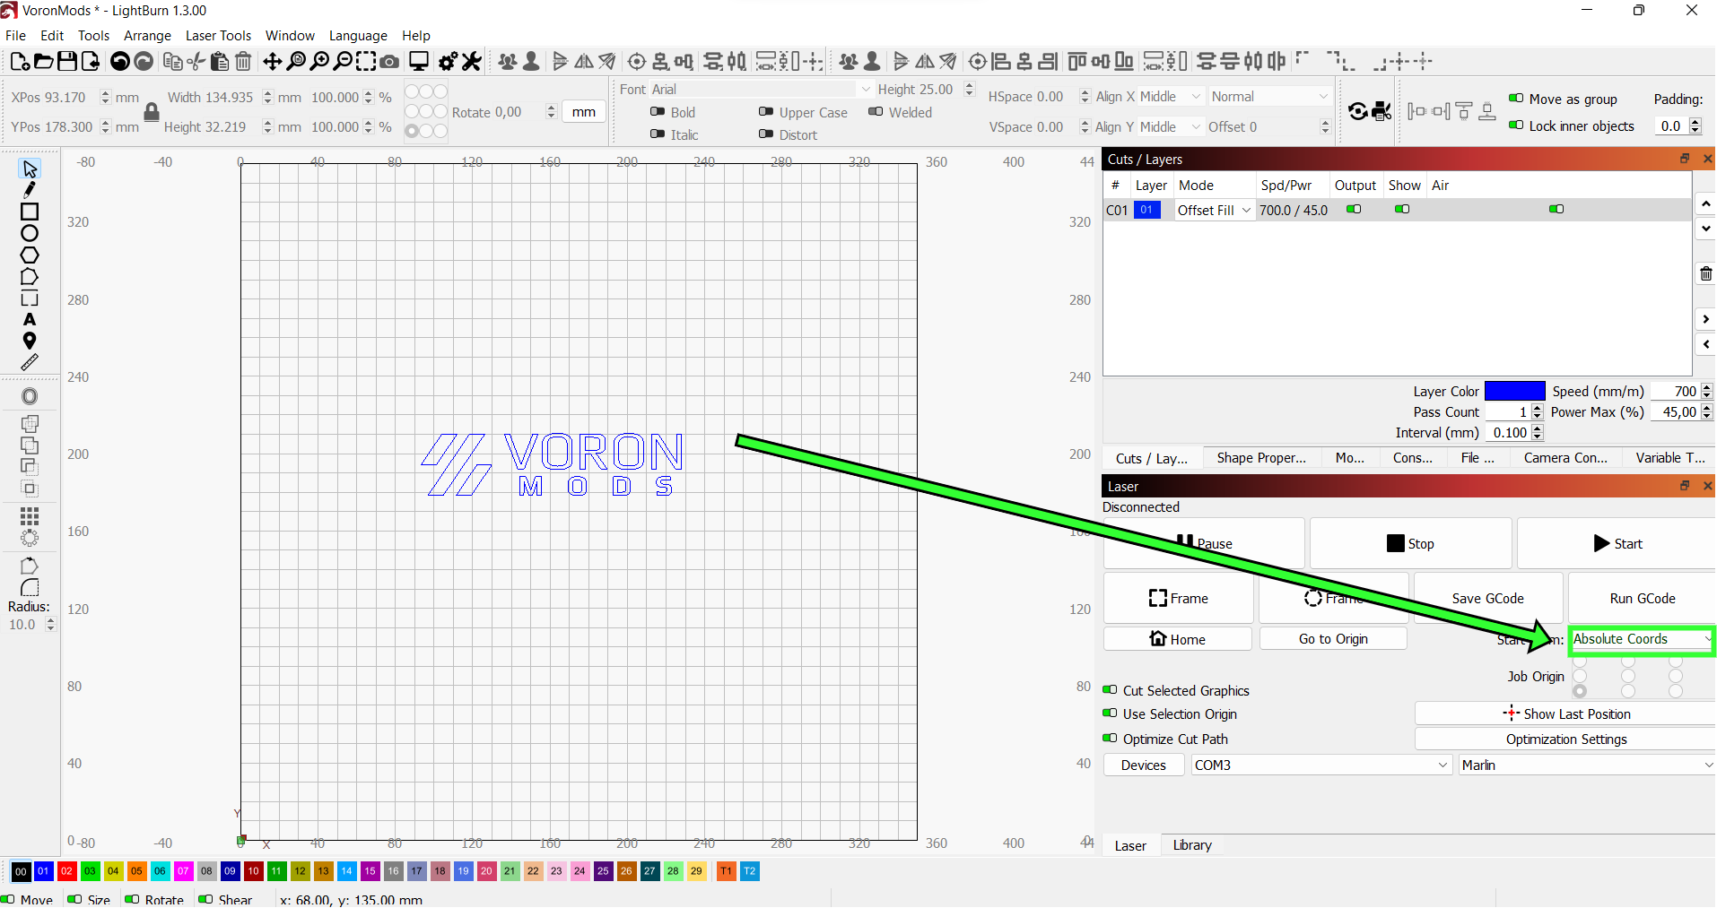Click the Grid Array tool icon

30,516
